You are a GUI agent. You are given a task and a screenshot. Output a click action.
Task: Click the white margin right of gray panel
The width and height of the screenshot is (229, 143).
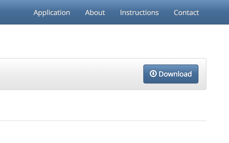point(218,74)
